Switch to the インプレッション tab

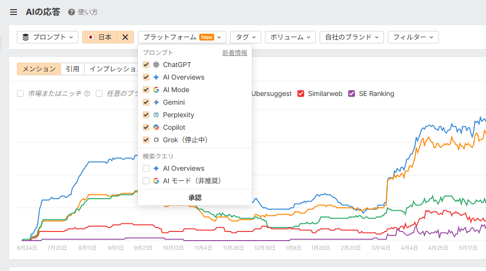(x=112, y=69)
